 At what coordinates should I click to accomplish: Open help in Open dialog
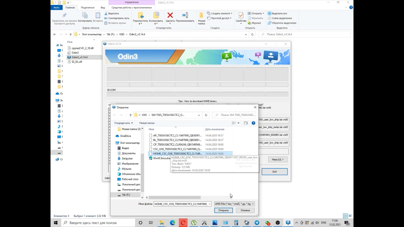(x=253, y=123)
